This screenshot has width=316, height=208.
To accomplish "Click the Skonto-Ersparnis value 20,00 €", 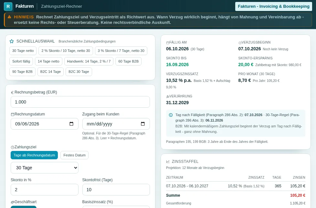I will pyautogui.click(x=246, y=64).
